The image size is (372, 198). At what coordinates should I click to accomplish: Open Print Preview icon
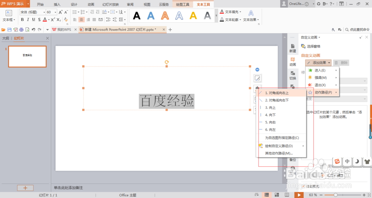[x=28, y=30]
